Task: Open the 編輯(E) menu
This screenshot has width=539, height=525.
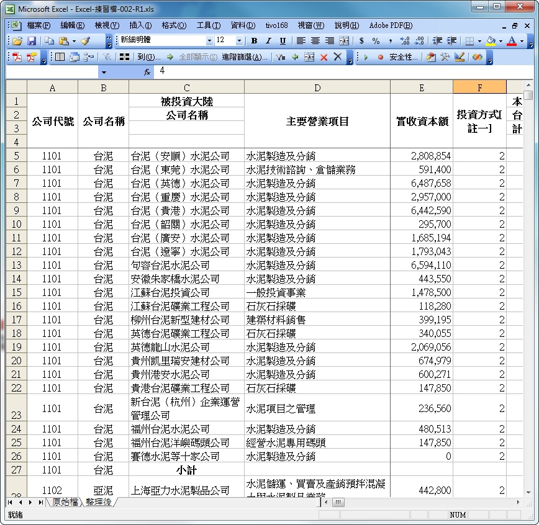Action: point(72,25)
